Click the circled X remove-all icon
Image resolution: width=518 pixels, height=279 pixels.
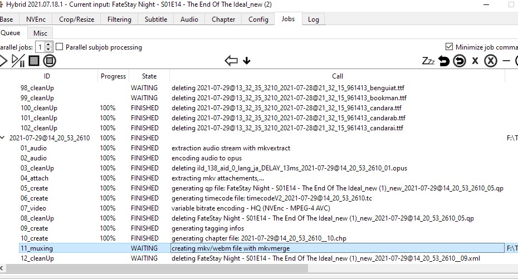[490, 61]
